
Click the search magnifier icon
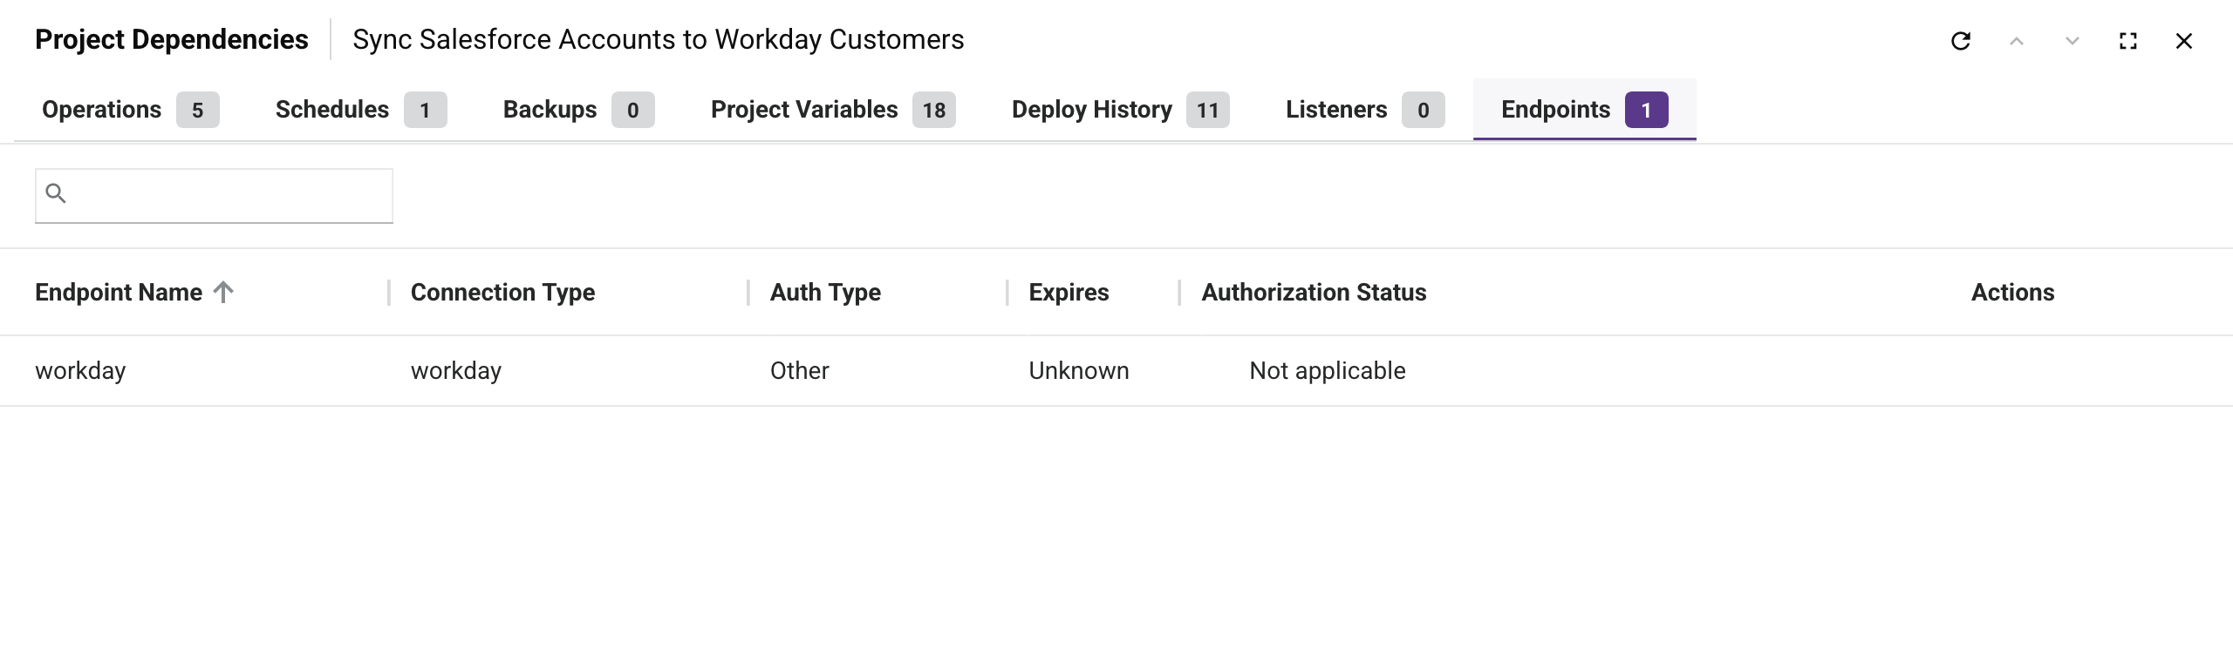tap(56, 193)
